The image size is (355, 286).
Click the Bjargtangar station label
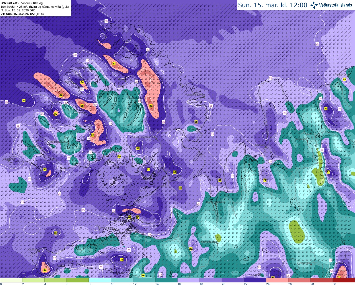coord(9,159)
